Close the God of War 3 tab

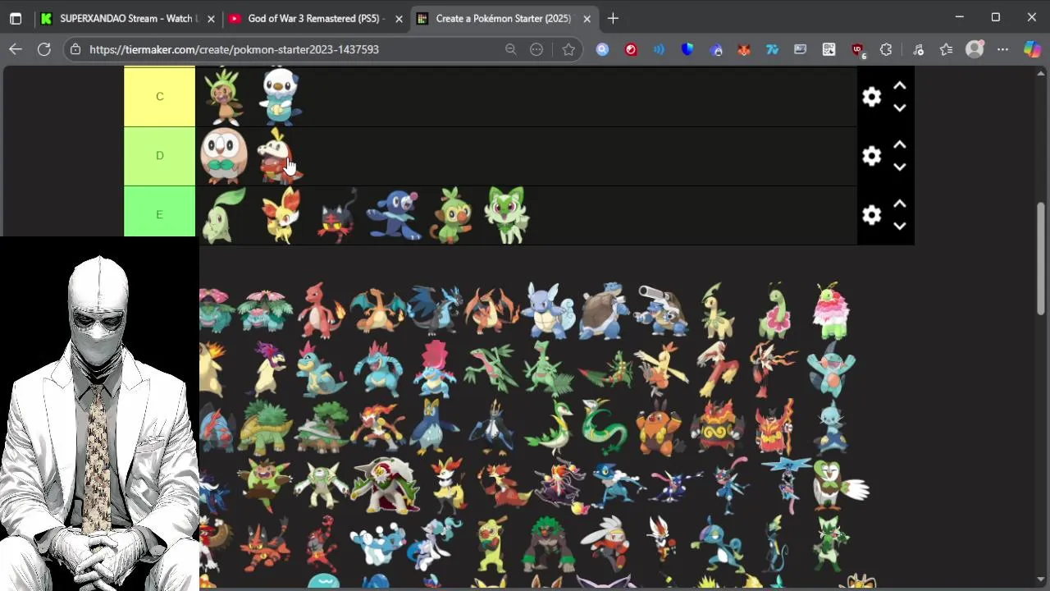[x=399, y=18]
